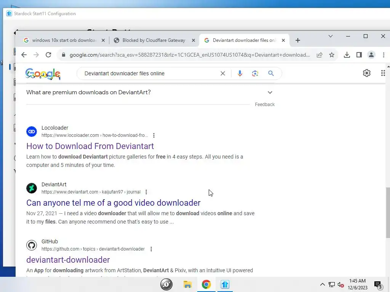Open the tab search dropdown arrow
The width and height of the screenshot is (390, 292).
pos(330,36)
